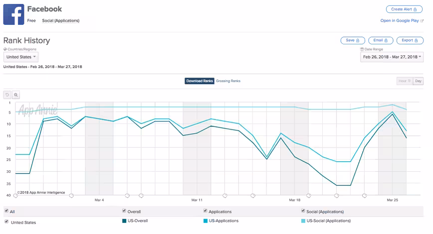Click the US-Overall legend color swatch
The image size is (433, 234).
pos(124,221)
